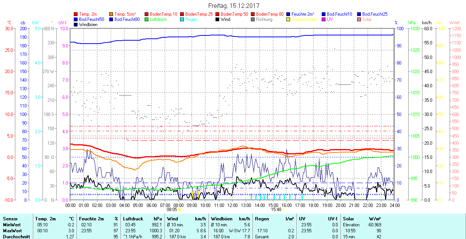Click the orange Temp. 5cm legend swatch
The height and width of the screenshot is (239, 466).
pyautogui.click(x=111, y=14)
